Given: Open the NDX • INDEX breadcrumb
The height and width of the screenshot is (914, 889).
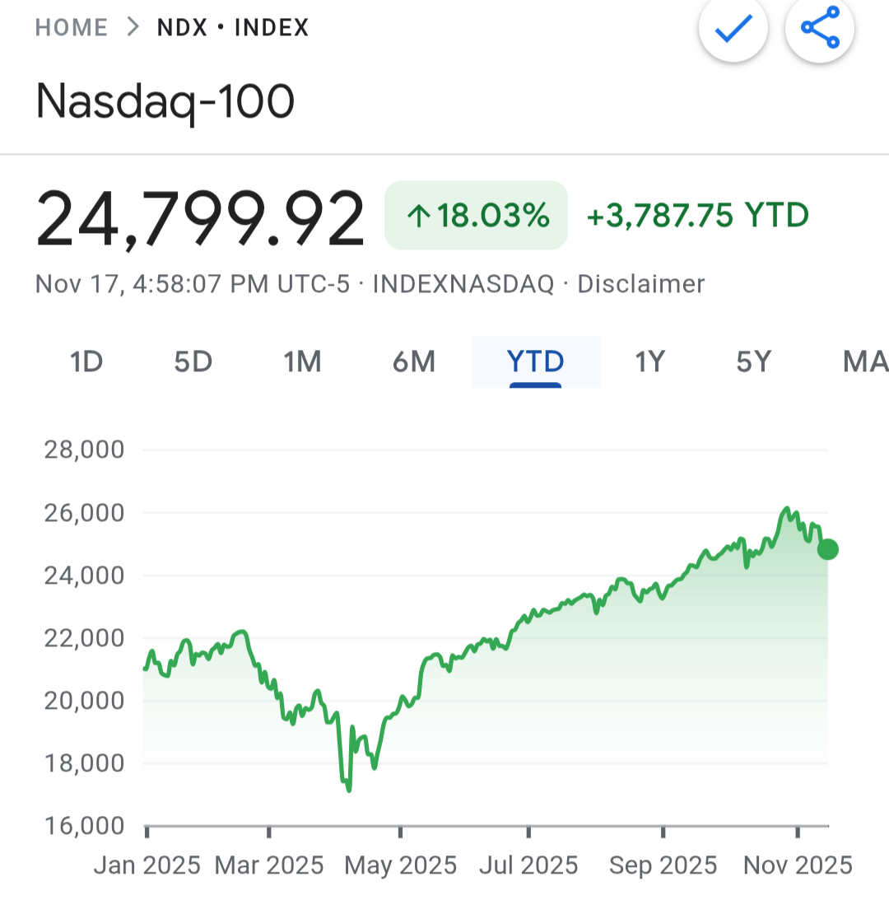Looking at the screenshot, I should pos(233,28).
